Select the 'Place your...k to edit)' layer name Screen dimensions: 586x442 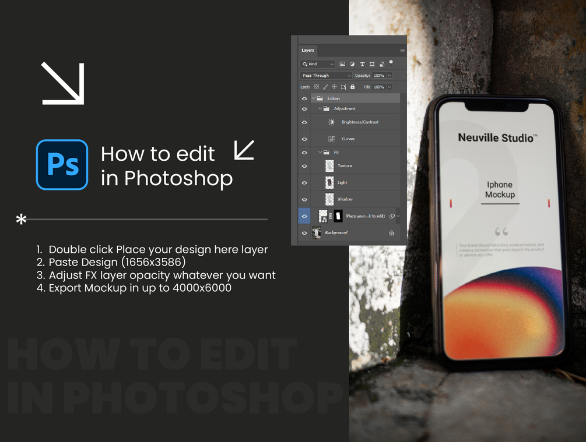point(366,216)
